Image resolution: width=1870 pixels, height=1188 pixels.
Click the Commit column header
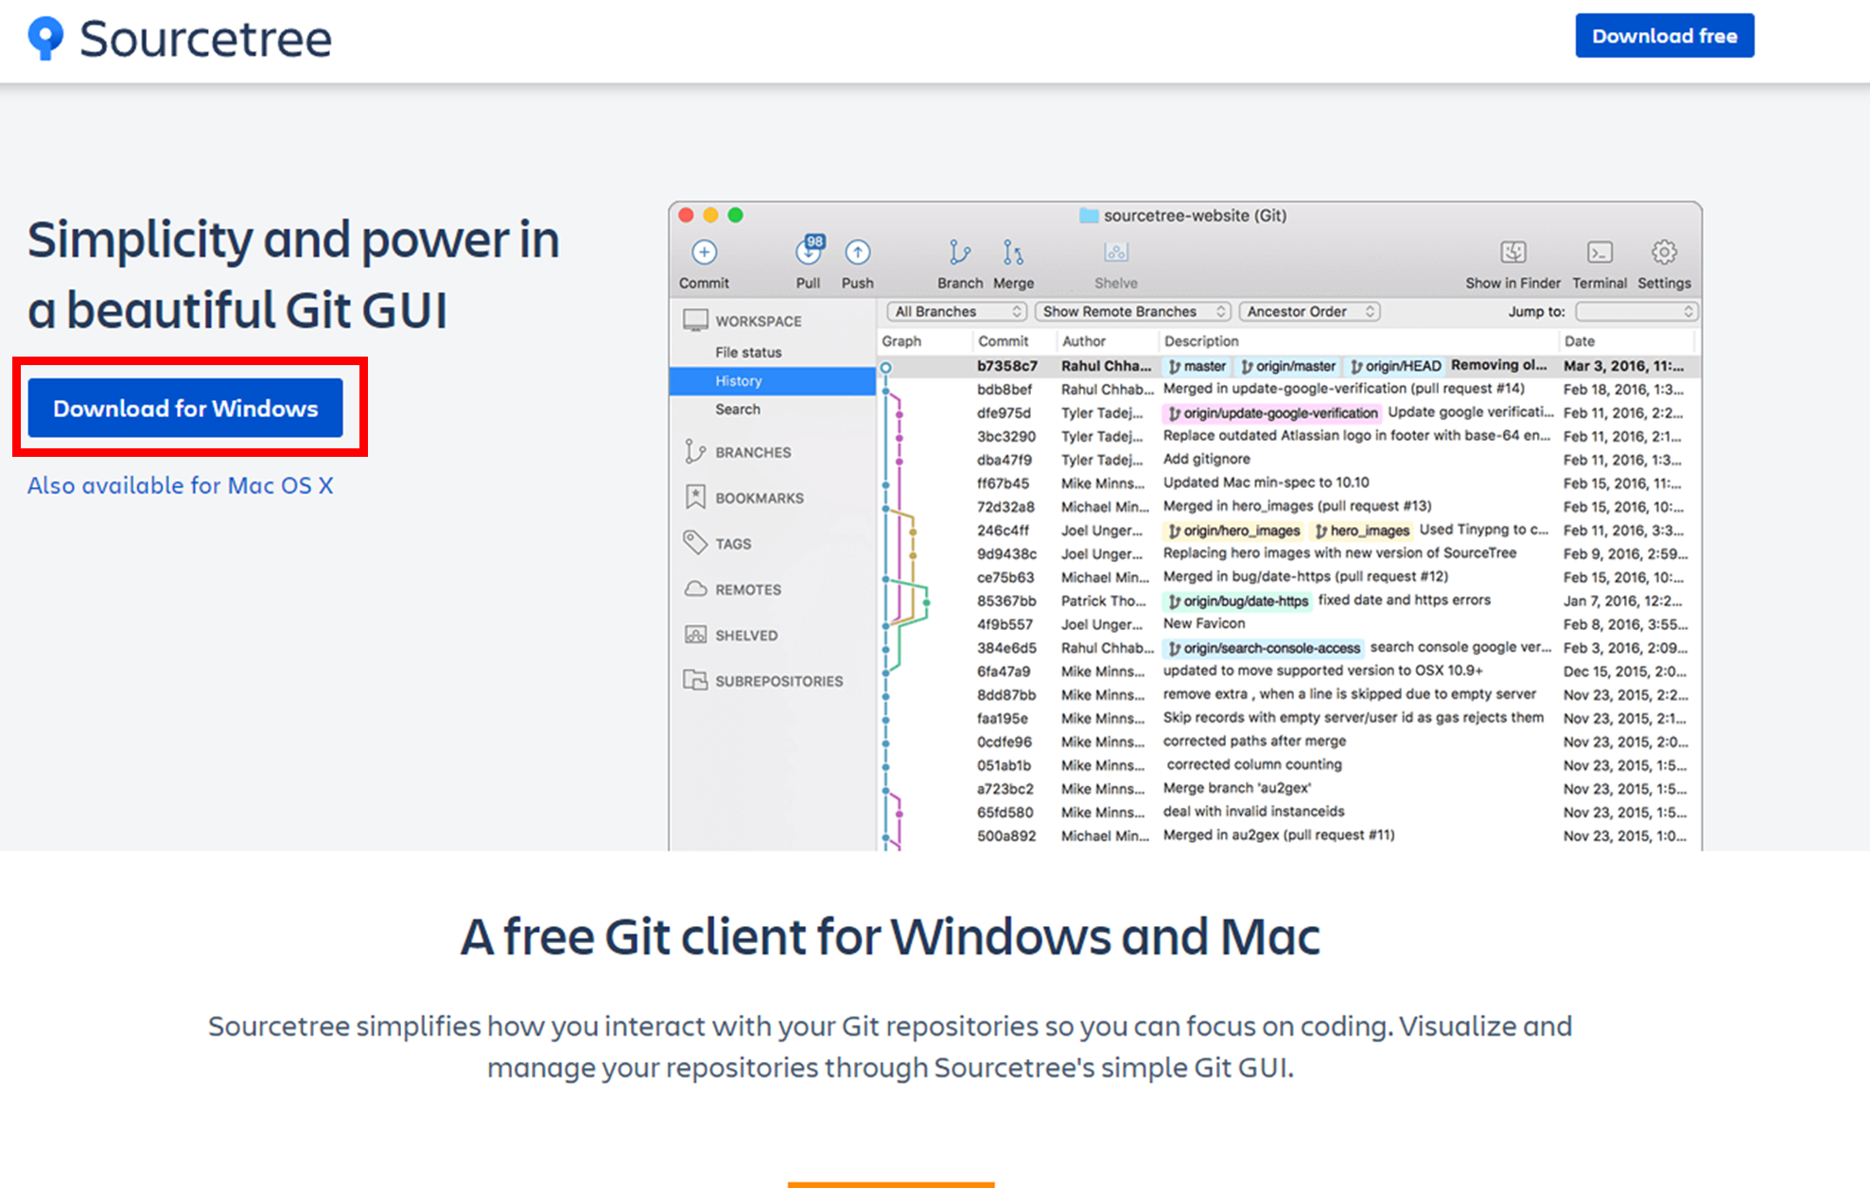click(x=1003, y=341)
